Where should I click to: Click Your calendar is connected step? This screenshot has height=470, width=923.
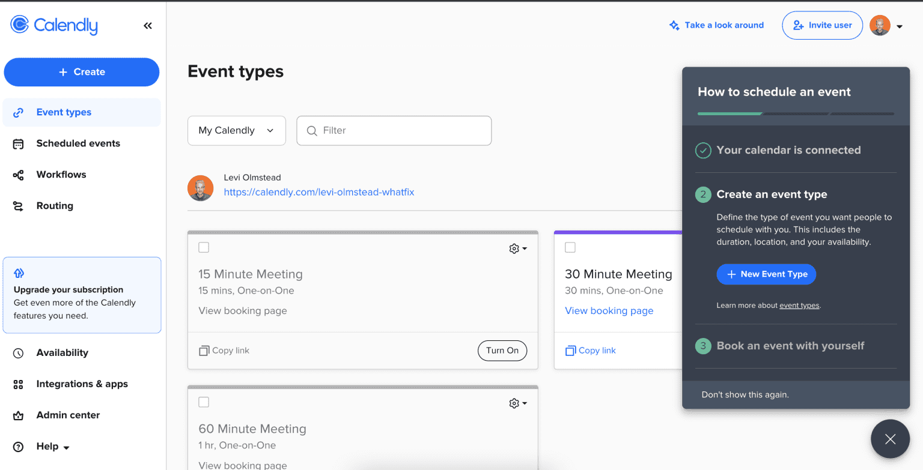click(788, 151)
